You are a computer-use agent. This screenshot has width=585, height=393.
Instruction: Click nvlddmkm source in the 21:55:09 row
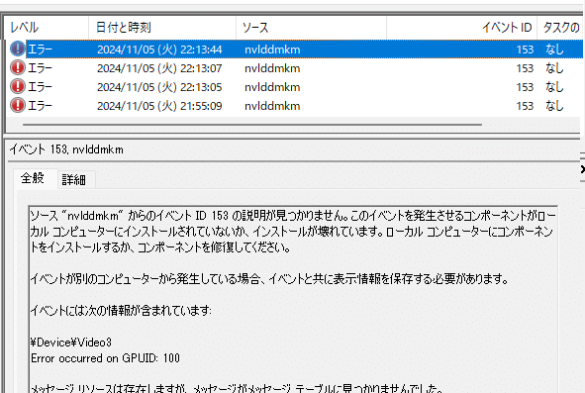(x=272, y=106)
